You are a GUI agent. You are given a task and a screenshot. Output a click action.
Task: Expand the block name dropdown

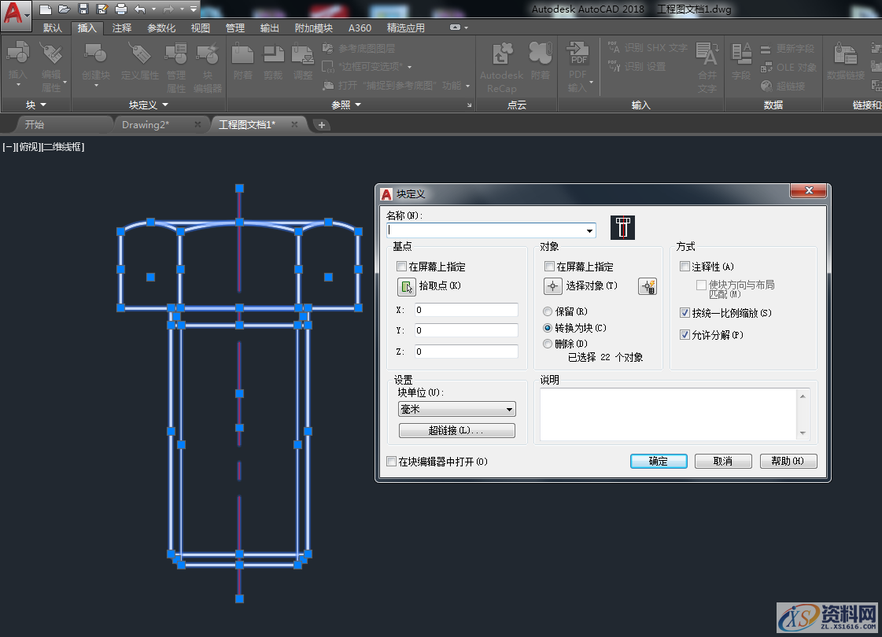589,230
